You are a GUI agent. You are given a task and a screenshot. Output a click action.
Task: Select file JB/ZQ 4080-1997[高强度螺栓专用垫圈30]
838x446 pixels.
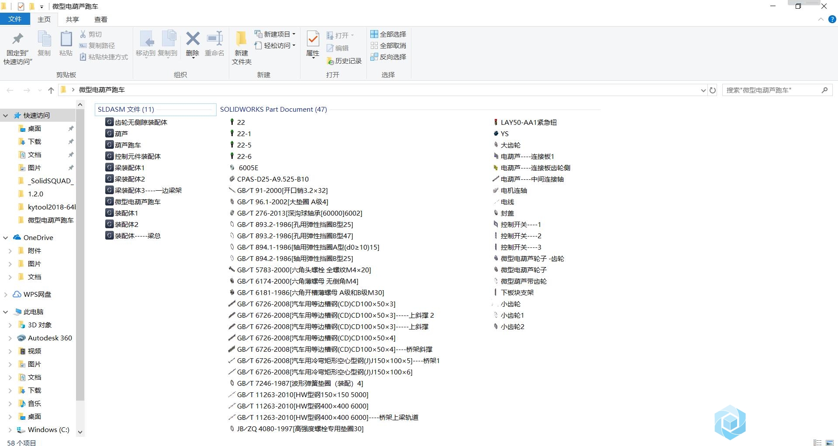(x=297, y=429)
